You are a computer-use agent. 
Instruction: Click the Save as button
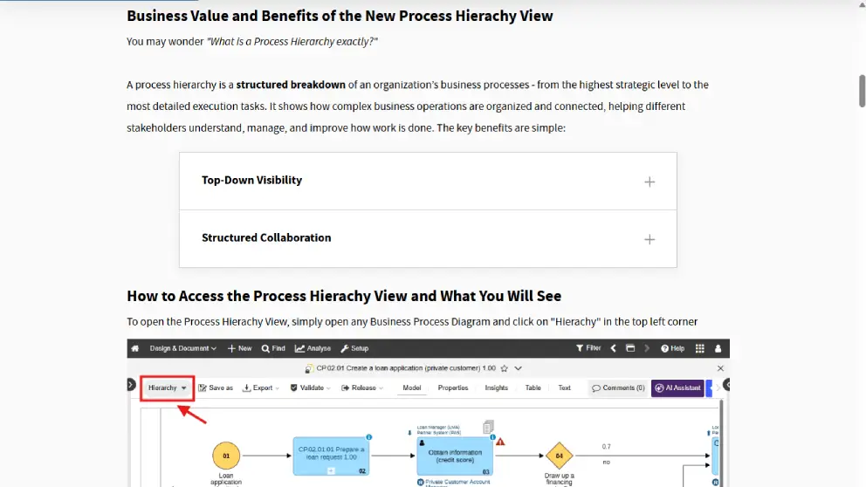click(x=216, y=388)
